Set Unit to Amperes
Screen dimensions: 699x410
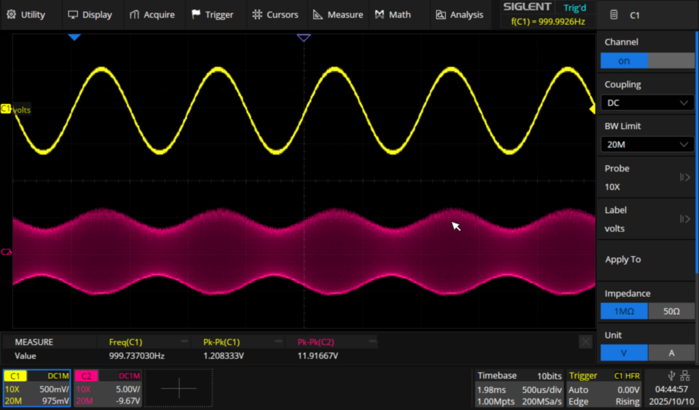pyautogui.click(x=672, y=353)
